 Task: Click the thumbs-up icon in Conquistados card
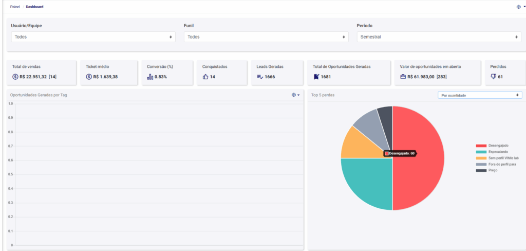205,77
